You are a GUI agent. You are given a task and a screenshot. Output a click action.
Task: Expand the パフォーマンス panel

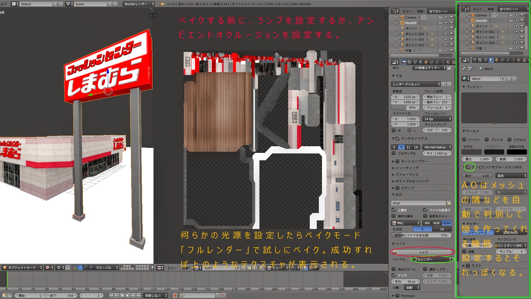tap(407, 174)
